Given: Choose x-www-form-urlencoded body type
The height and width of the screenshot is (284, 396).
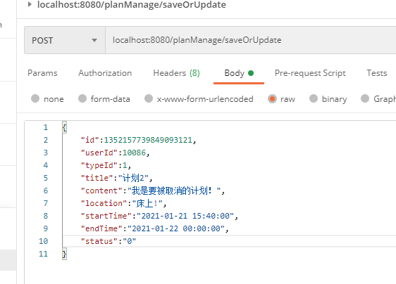Looking at the screenshot, I should pyautogui.click(x=149, y=98).
